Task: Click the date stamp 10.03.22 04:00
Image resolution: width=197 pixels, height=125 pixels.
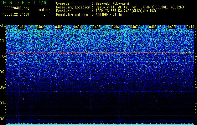Action: 16,14
